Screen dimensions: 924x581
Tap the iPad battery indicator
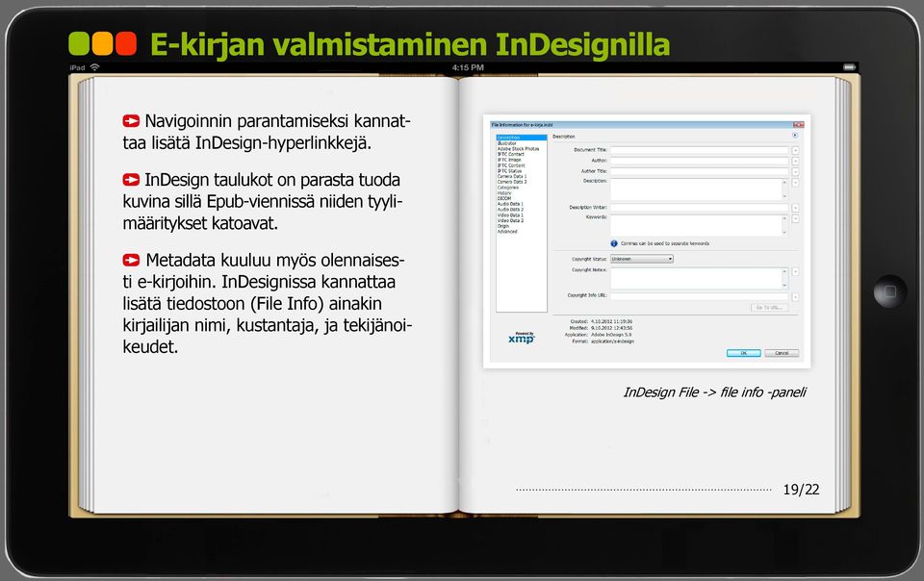coord(849,67)
